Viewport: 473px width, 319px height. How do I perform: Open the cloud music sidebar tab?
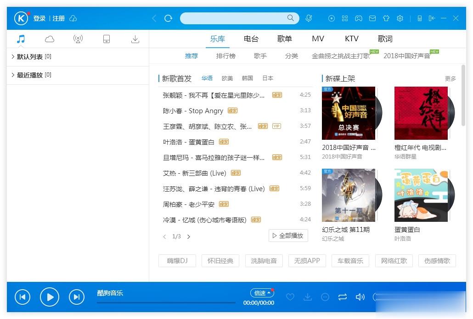pyautogui.click(x=50, y=39)
